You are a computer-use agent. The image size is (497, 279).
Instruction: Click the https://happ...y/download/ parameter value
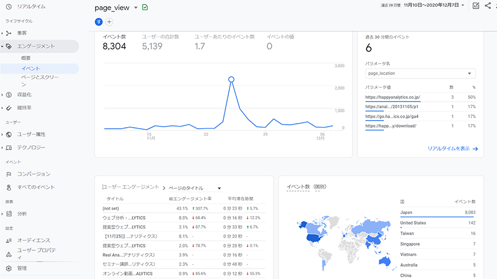390,126
